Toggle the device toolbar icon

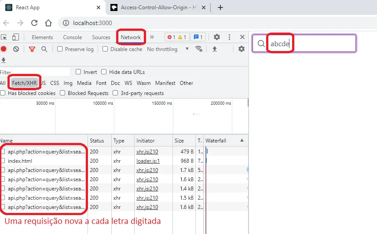pyautogui.click(x=16, y=37)
